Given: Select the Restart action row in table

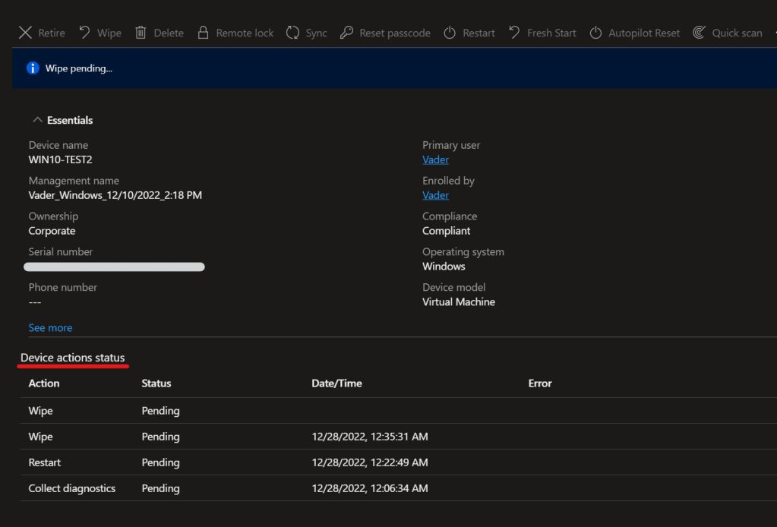Looking at the screenshot, I should 45,462.
